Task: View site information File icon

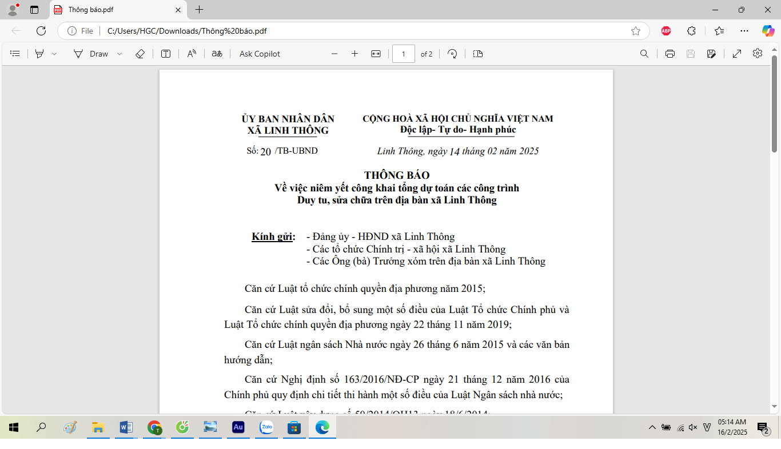Action: pos(80,31)
